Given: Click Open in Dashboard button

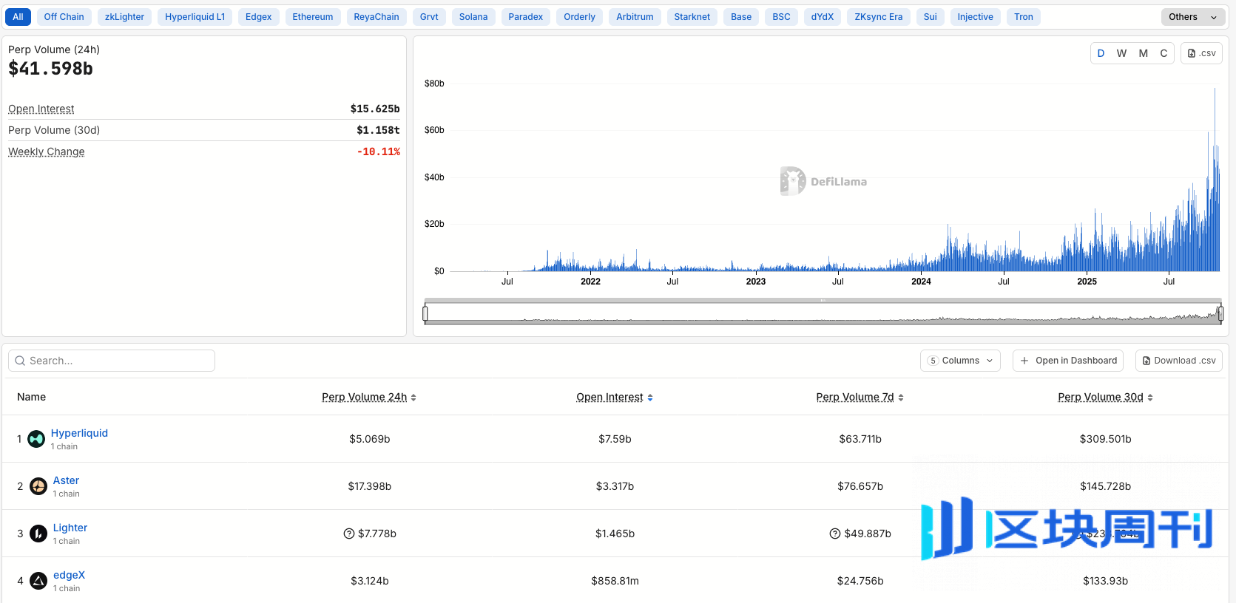Looking at the screenshot, I should click(x=1068, y=361).
